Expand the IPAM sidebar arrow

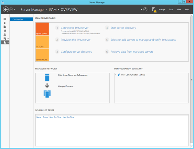pyautogui.click(x=8, y=42)
